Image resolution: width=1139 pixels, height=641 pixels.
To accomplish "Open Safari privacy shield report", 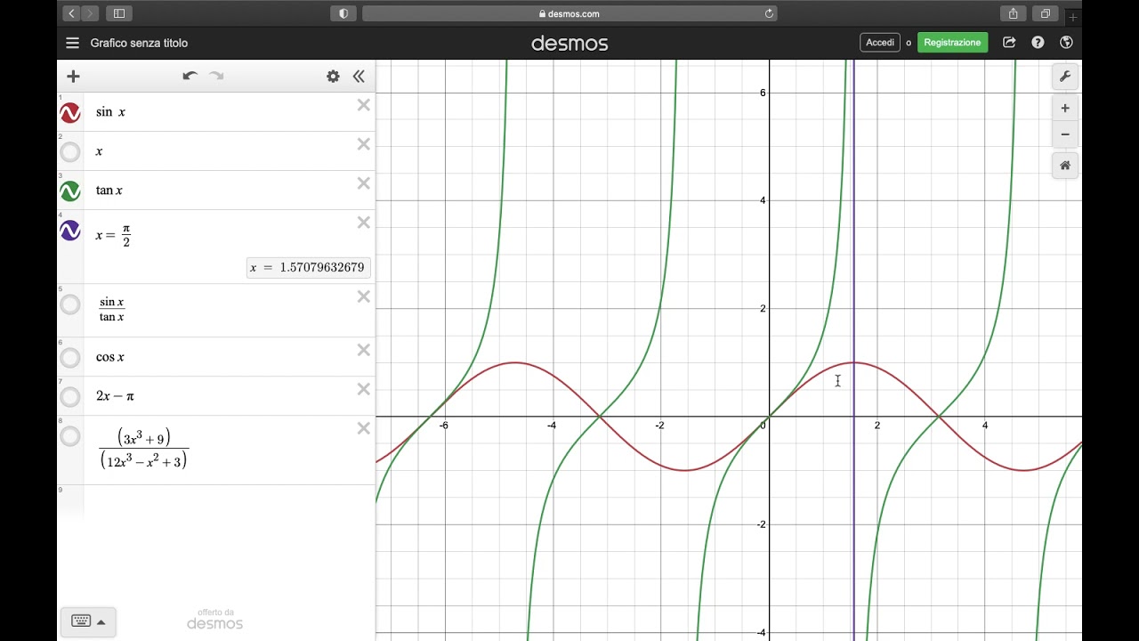I will [x=343, y=13].
